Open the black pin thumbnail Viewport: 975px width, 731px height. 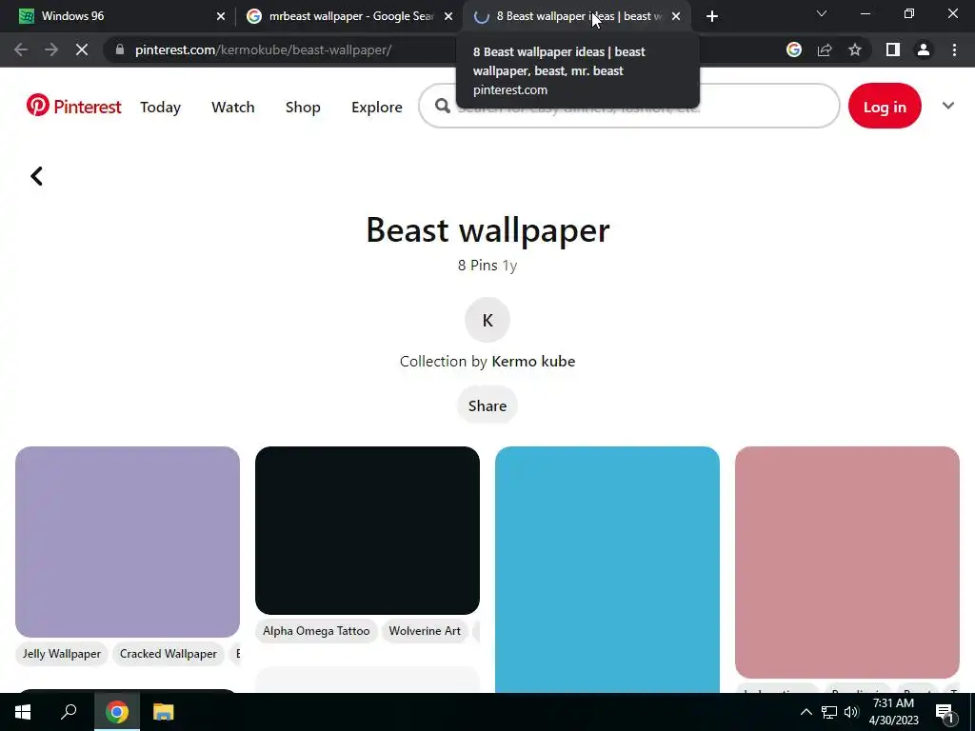368,530
